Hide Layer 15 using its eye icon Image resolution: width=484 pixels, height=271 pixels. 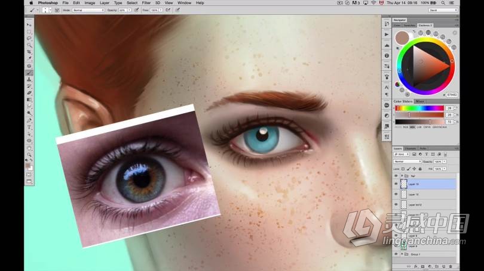click(x=396, y=185)
